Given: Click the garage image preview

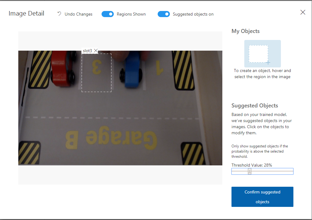Looking at the screenshot, I should [x=120, y=108].
